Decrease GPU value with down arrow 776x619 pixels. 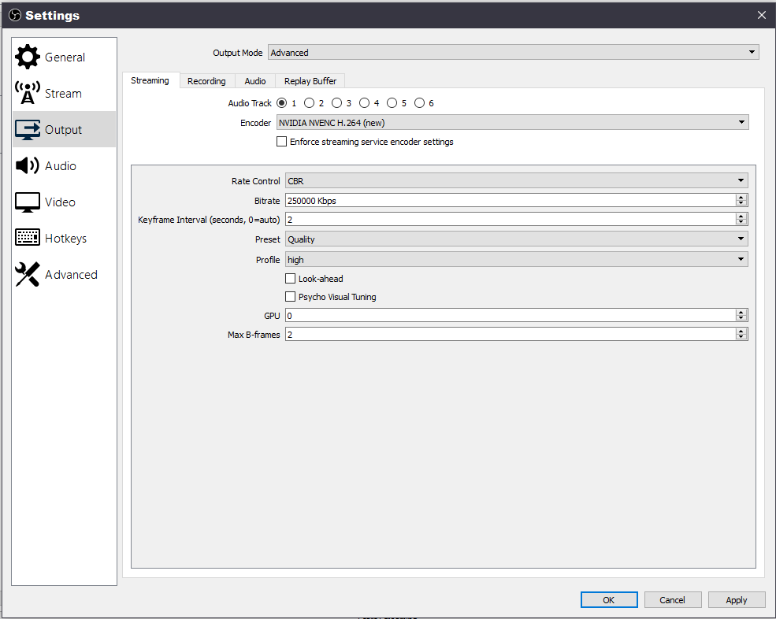tap(741, 318)
